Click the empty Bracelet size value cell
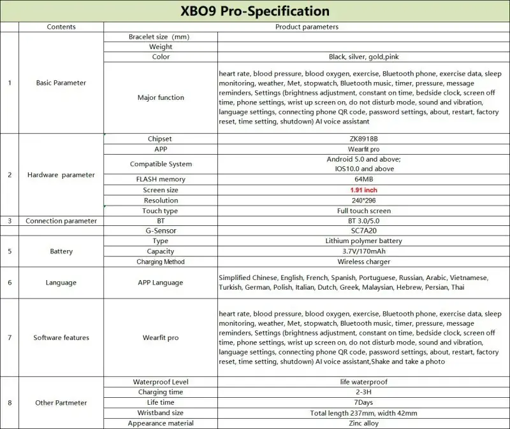Viewport: 510px width, 429px height. pos(363,37)
